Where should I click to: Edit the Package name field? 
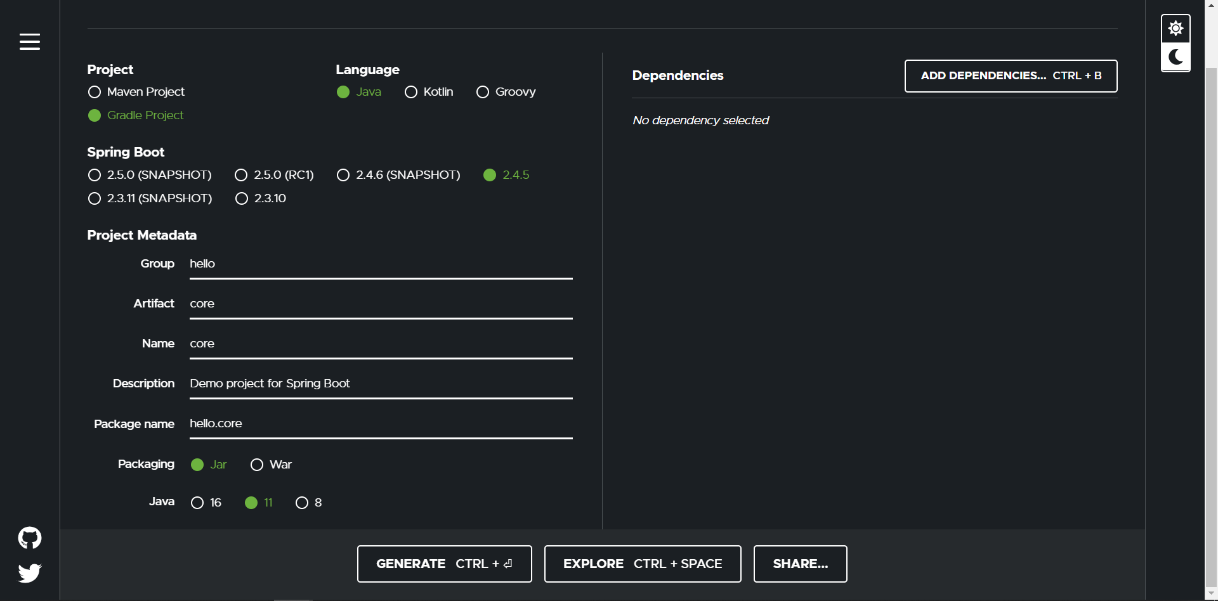381,424
